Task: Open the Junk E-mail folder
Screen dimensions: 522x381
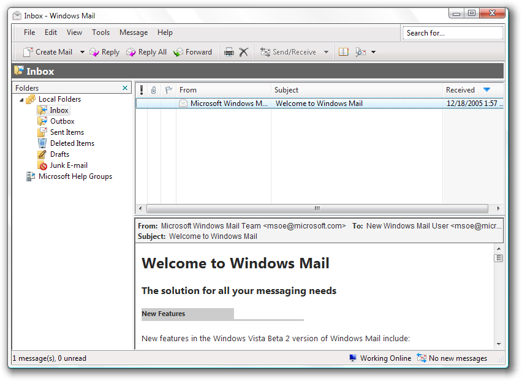Action: tap(68, 165)
